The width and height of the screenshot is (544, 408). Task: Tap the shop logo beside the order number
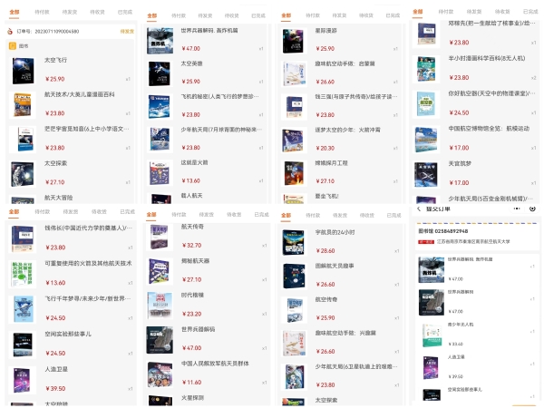point(10,31)
